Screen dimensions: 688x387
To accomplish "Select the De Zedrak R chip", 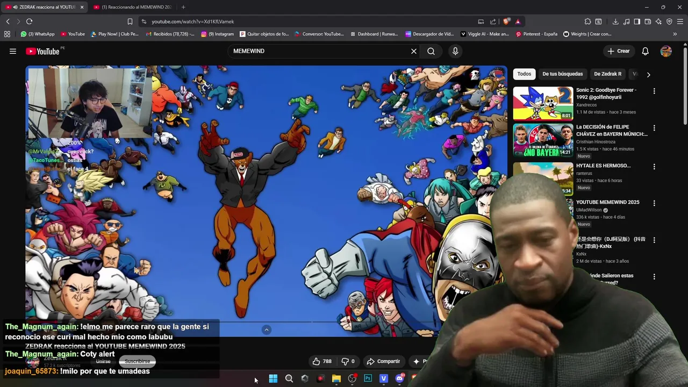I will click(x=607, y=74).
